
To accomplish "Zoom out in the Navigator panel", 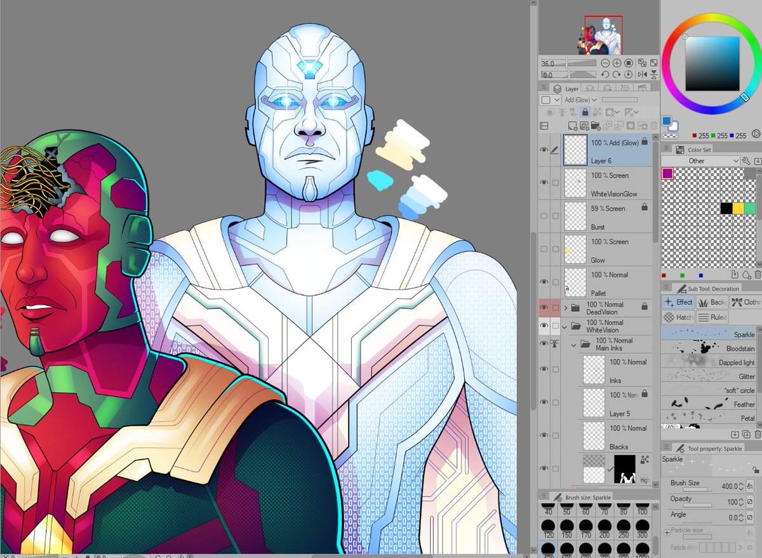I will [x=605, y=63].
